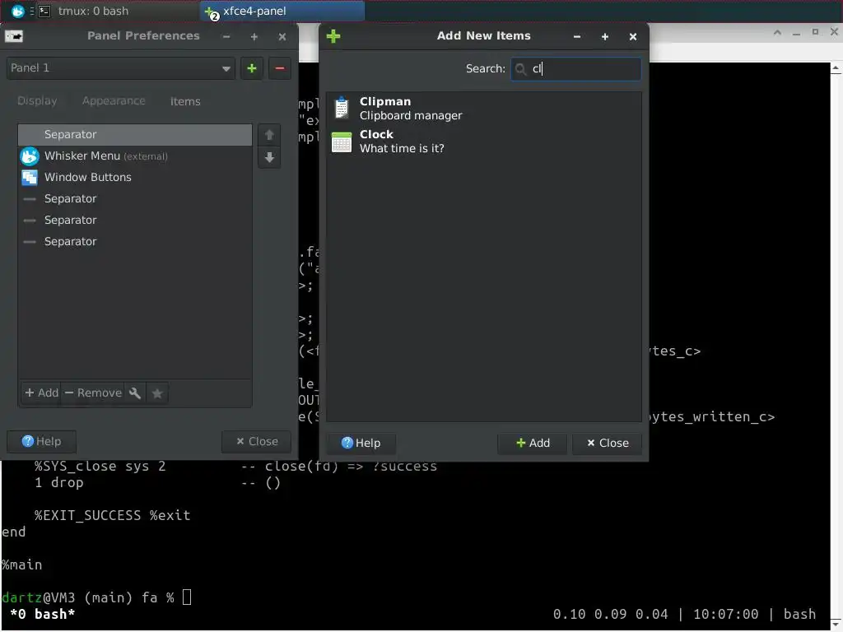
Task: Click Close in Add New Items dialog
Action: click(x=607, y=444)
